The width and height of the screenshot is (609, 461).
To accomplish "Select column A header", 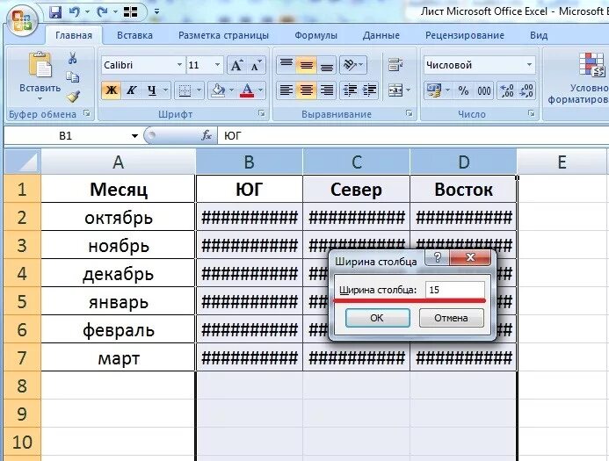I will [118, 162].
